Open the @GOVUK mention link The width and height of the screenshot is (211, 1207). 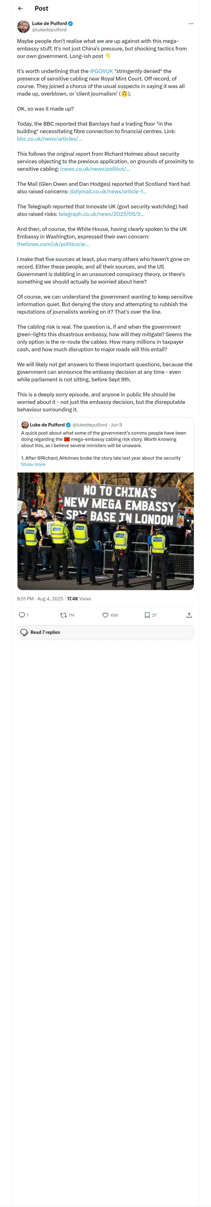tap(102, 71)
